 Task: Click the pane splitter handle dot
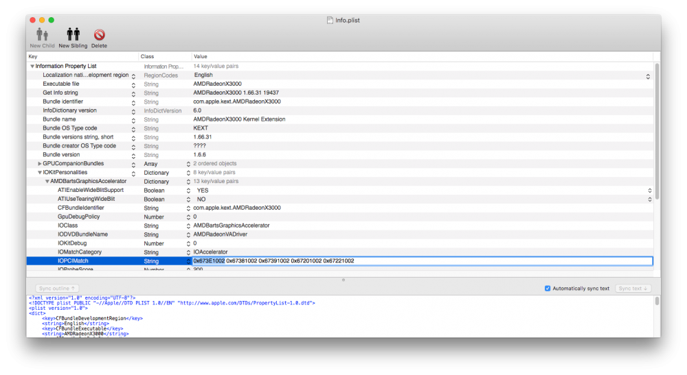click(343, 280)
